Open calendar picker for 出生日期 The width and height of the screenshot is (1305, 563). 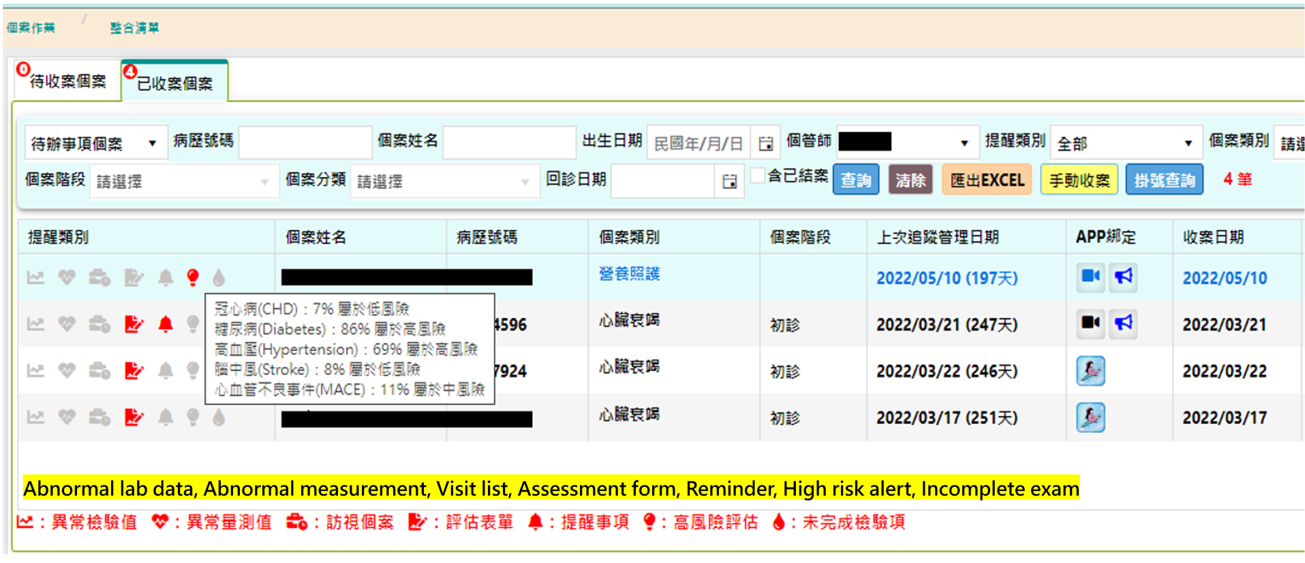click(766, 143)
